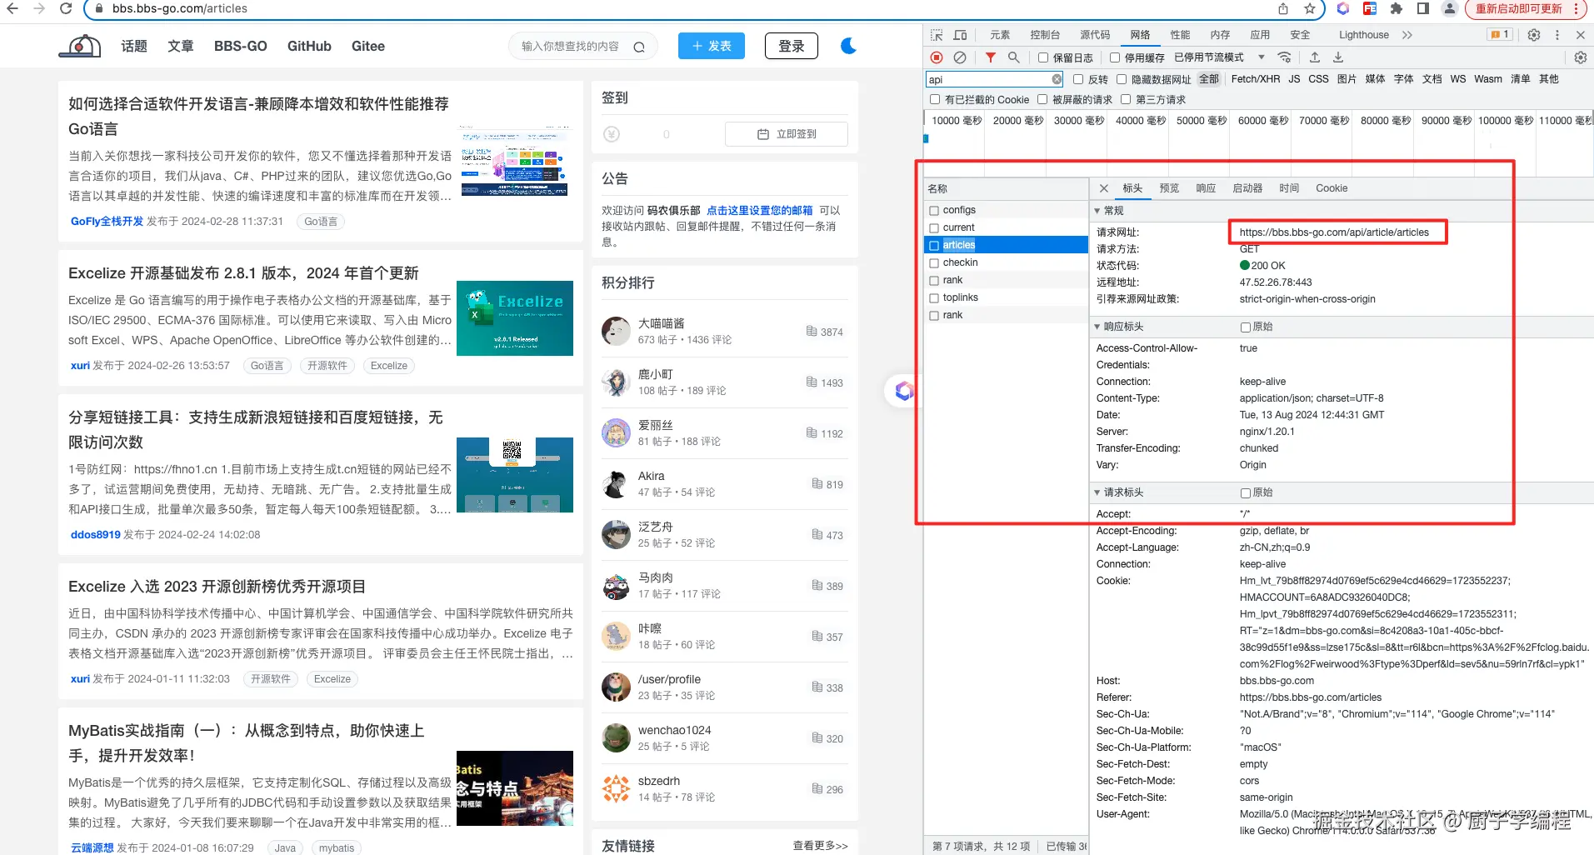The image size is (1594, 855).
Task: Open the network filter funnel icon
Action: tap(990, 57)
